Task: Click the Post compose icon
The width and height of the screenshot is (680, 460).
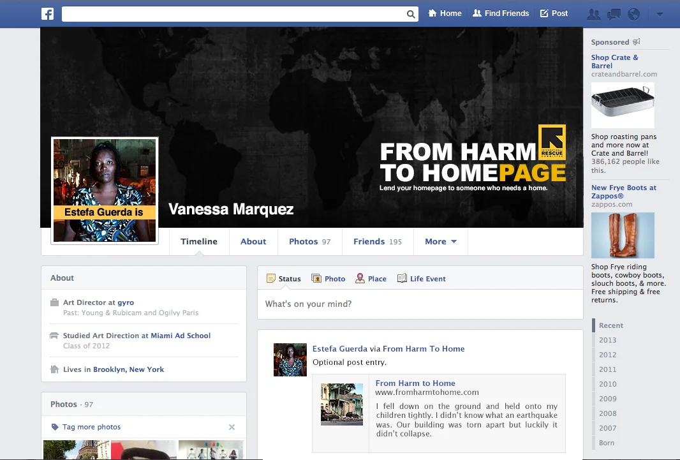Action: point(544,13)
